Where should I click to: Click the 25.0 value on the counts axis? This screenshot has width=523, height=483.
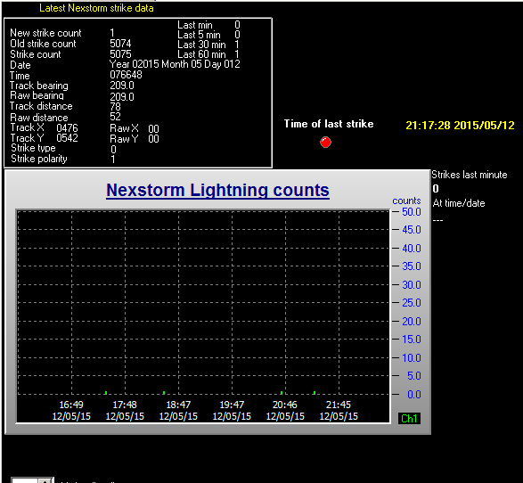412,303
